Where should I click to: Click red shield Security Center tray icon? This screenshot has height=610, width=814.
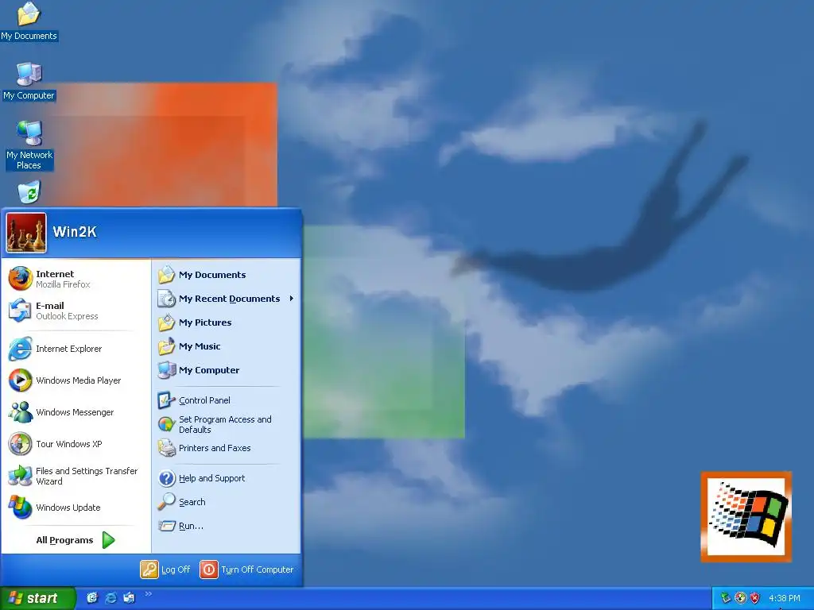coord(755,598)
